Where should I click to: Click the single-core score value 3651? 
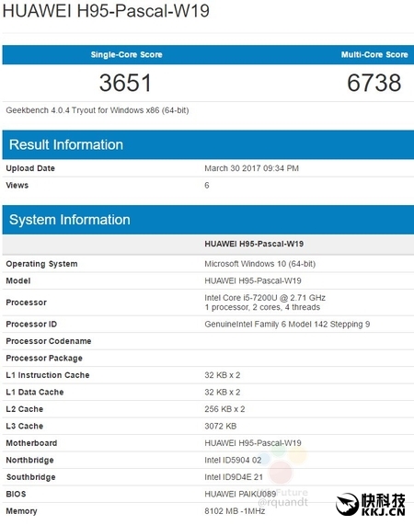point(125,83)
